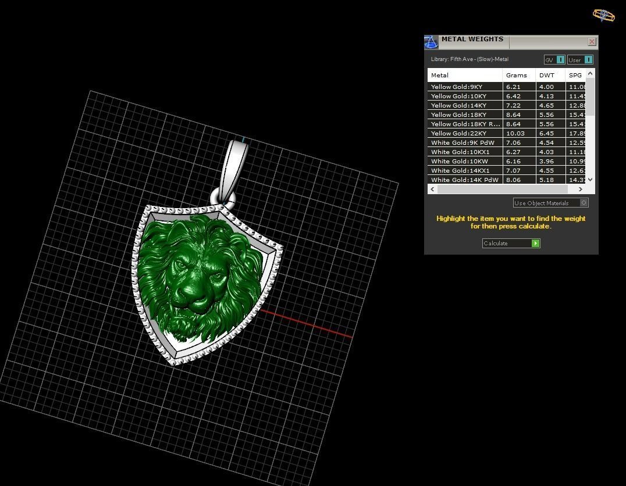This screenshot has width=626, height=486.
Task: Click the metal list scroll down arrow
Action: (591, 180)
